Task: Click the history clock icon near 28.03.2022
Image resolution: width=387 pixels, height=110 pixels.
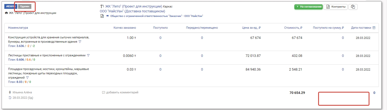Action: (10, 98)
